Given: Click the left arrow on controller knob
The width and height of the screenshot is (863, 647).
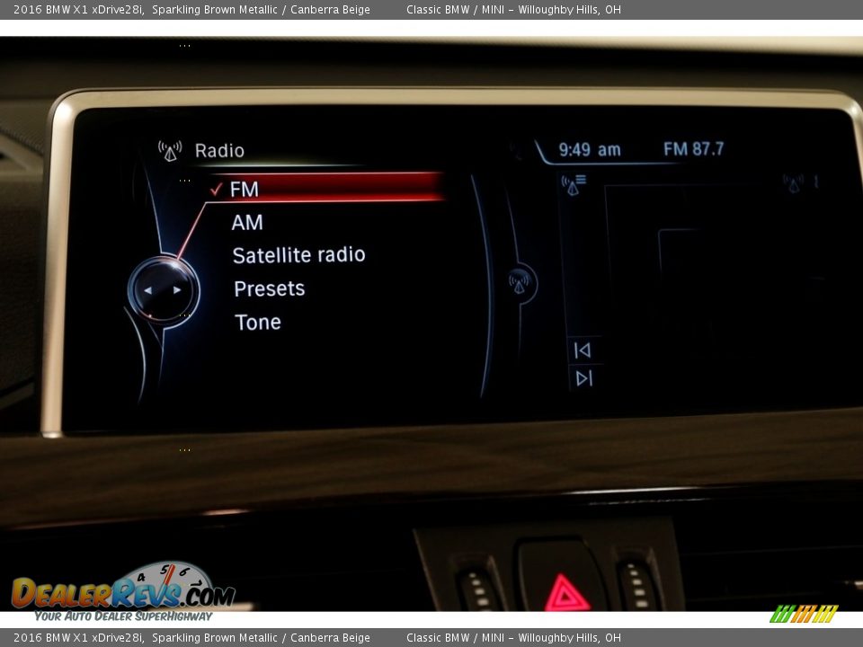Looking at the screenshot, I should coord(149,290).
